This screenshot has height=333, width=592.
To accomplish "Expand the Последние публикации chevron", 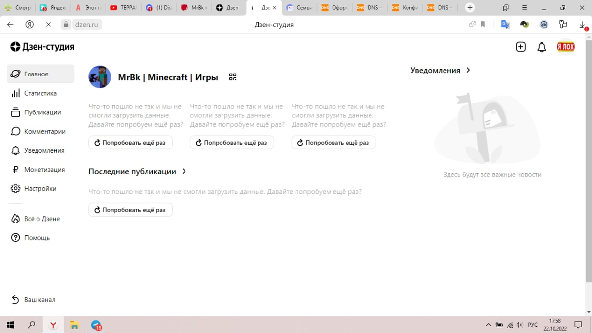I will click(x=184, y=171).
